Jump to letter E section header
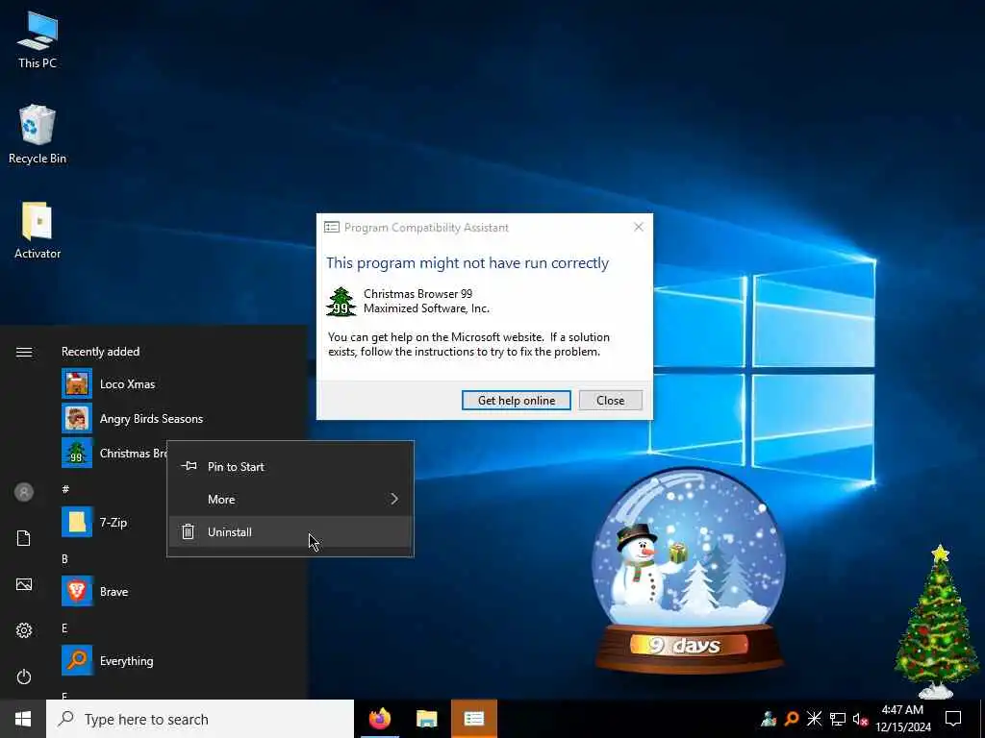 point(64,627)
